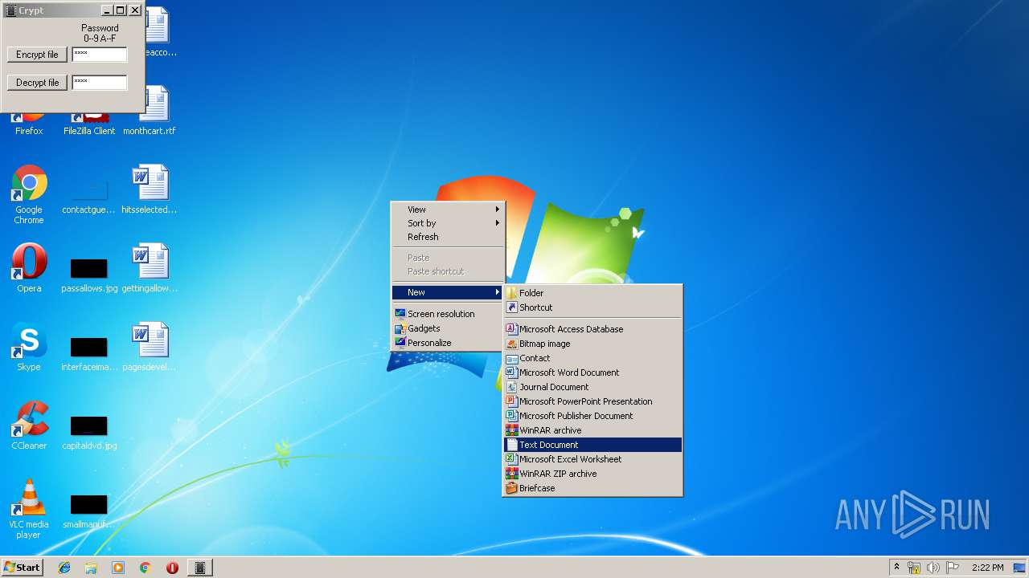Select the Google Chrome desktop shortcut
The width and height of the screenshot is (1029, 578).
tap(29, 194)
